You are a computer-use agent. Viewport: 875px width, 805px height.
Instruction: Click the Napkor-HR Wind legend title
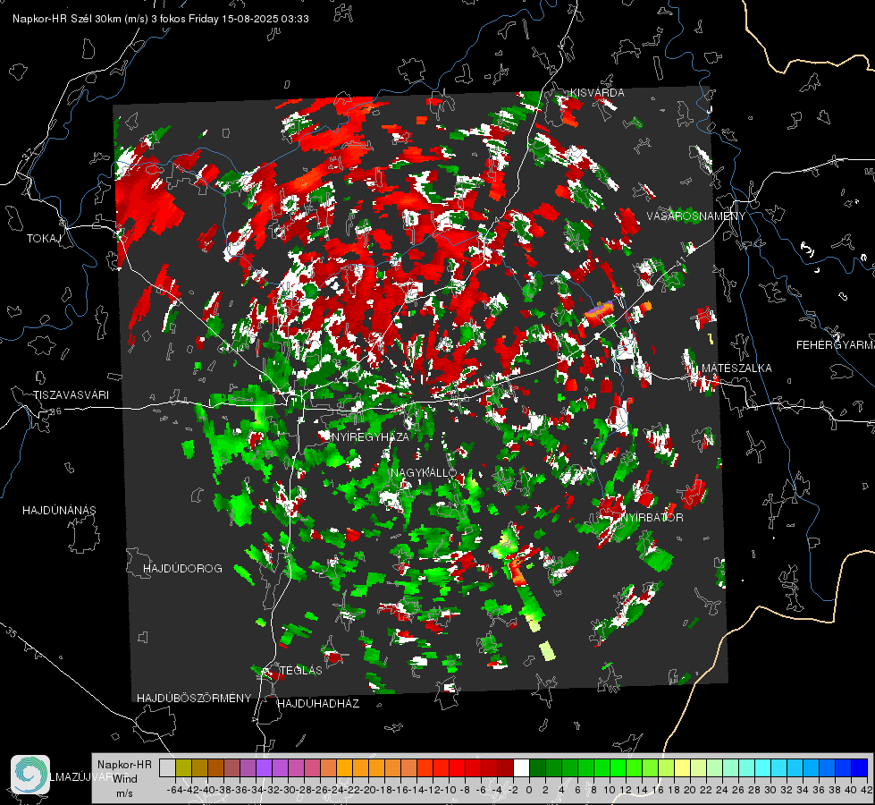pyautogui.click(x=124, y=772)
